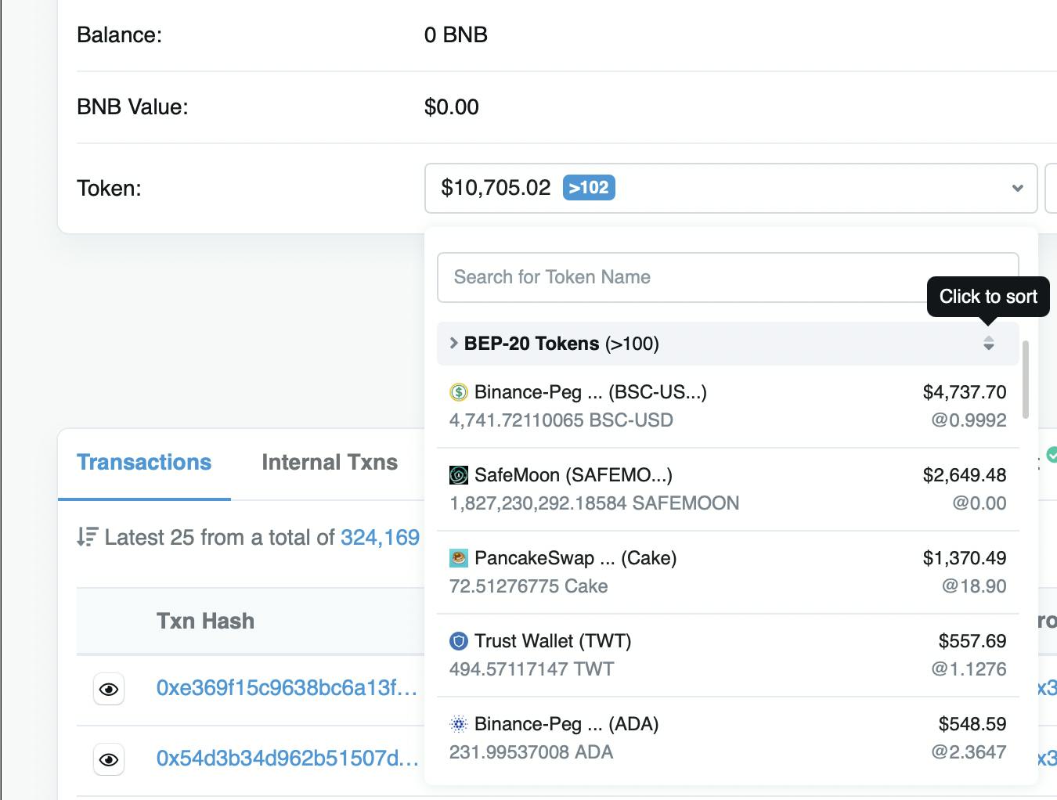Click the $4,737.70 BSC-USD value
Screen dimensions: 1057x800
965,392
